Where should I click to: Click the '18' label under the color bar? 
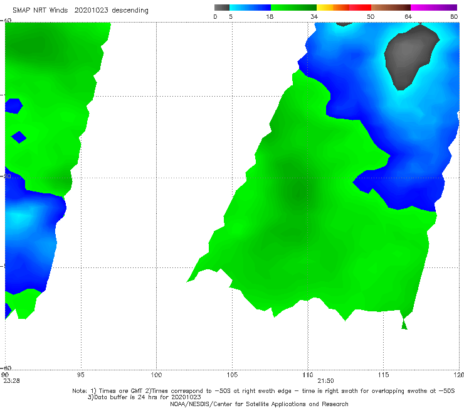point(270,16)
